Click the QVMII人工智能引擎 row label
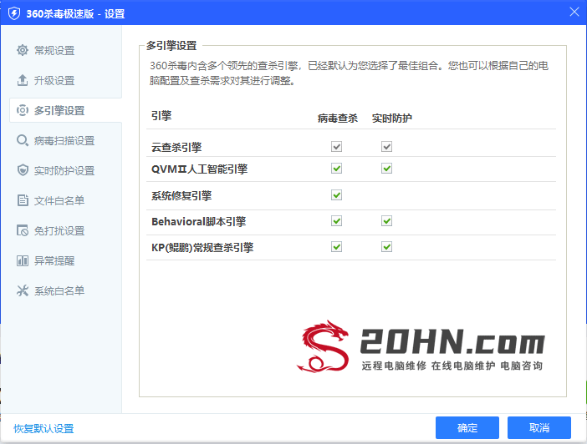 (x=199, y=169)
